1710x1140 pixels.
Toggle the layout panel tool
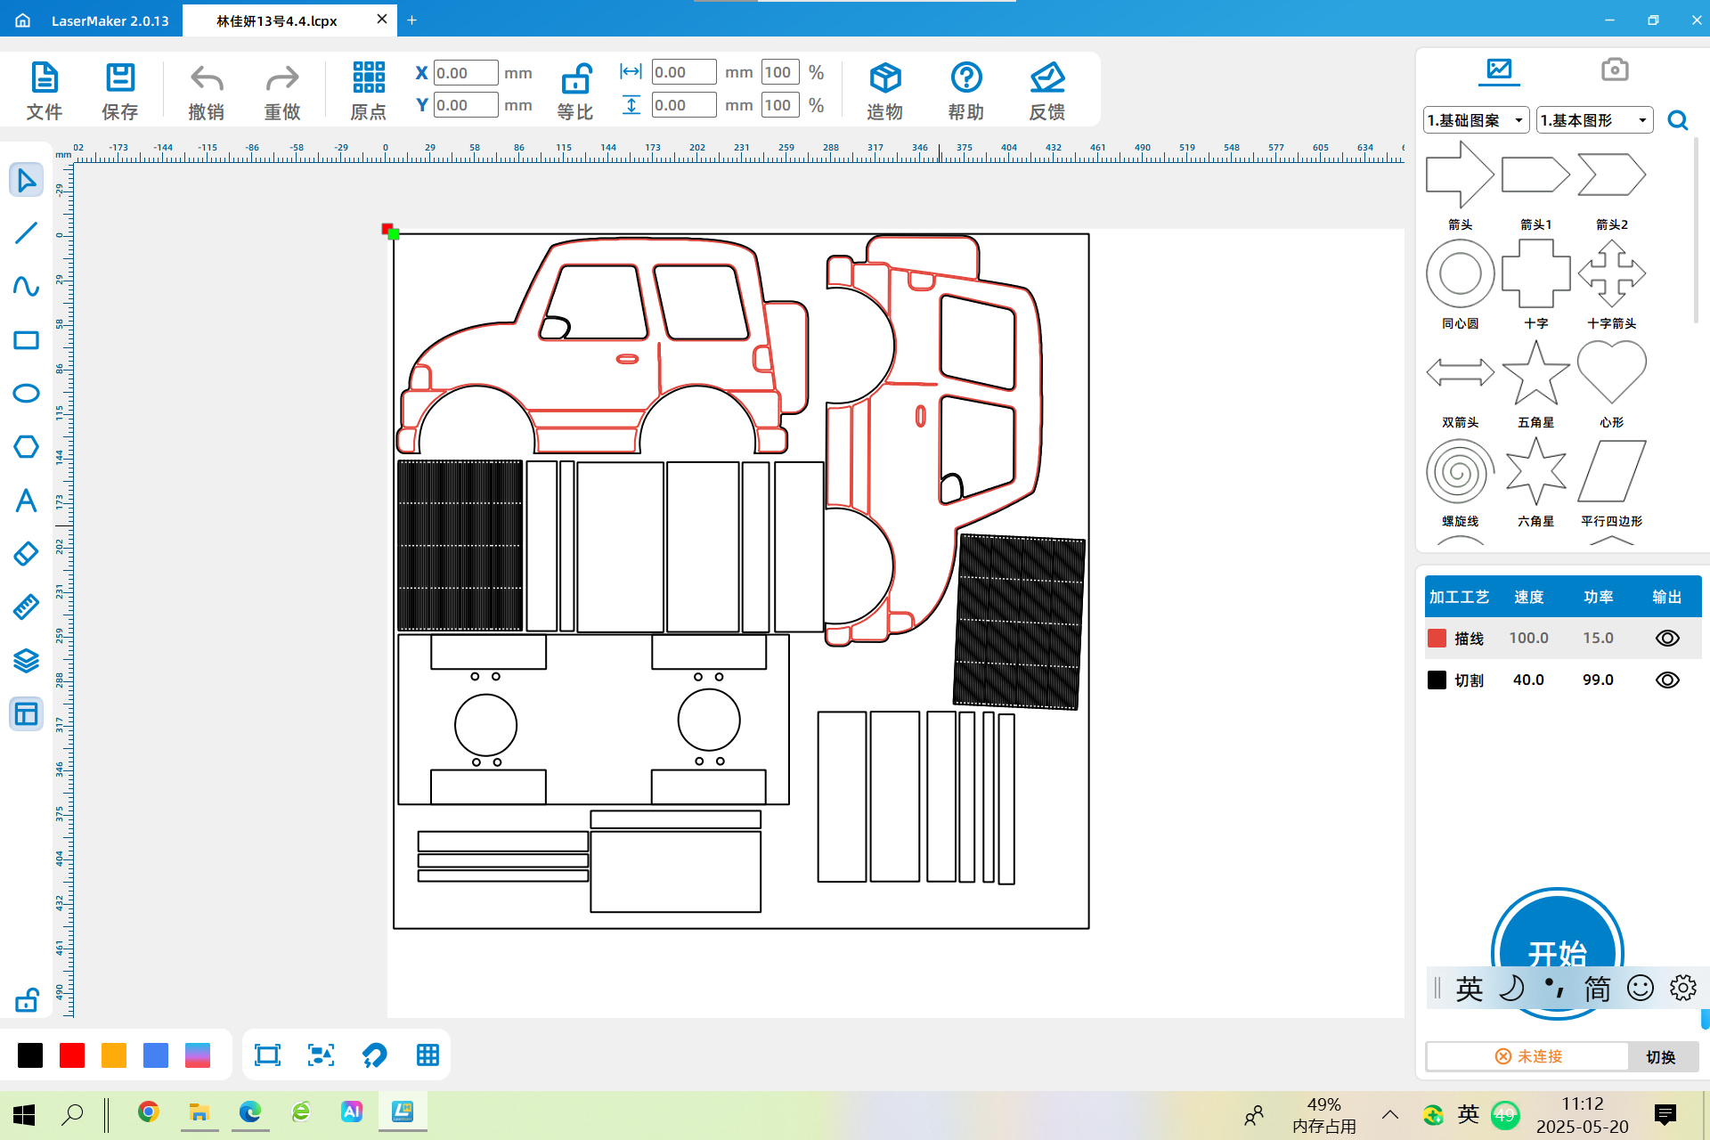(27, 714)
